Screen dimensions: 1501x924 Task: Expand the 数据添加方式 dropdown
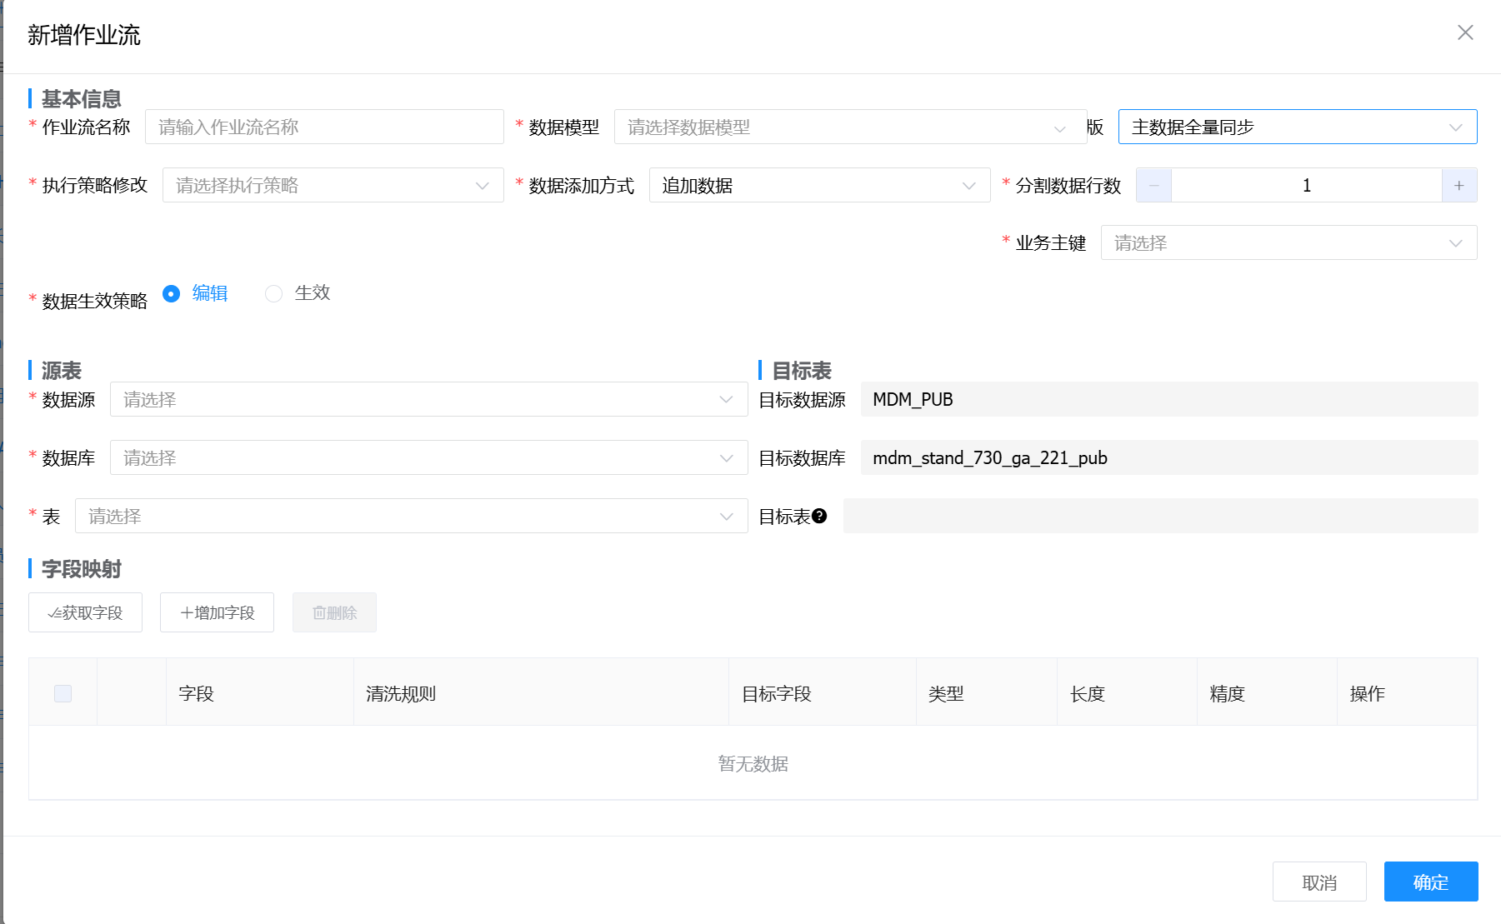pos(818,185)
